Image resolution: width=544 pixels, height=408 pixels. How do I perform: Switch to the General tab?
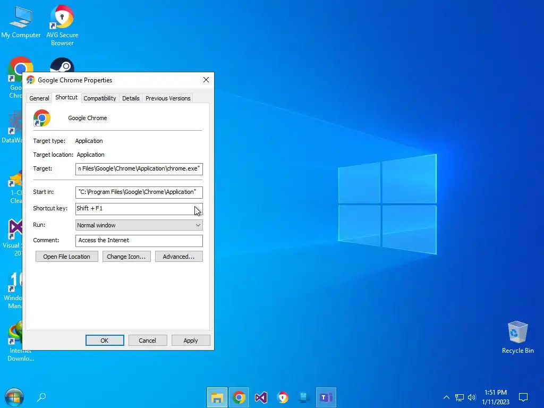tap(39, 98)
